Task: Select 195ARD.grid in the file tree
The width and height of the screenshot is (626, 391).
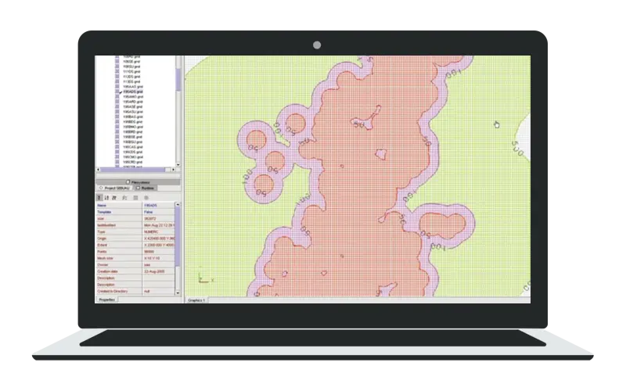Action: [x=133, y=102]
